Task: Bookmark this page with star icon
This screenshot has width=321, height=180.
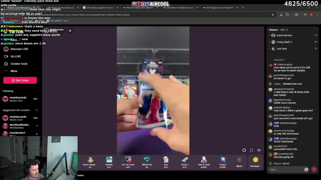Action: (273, 15)
